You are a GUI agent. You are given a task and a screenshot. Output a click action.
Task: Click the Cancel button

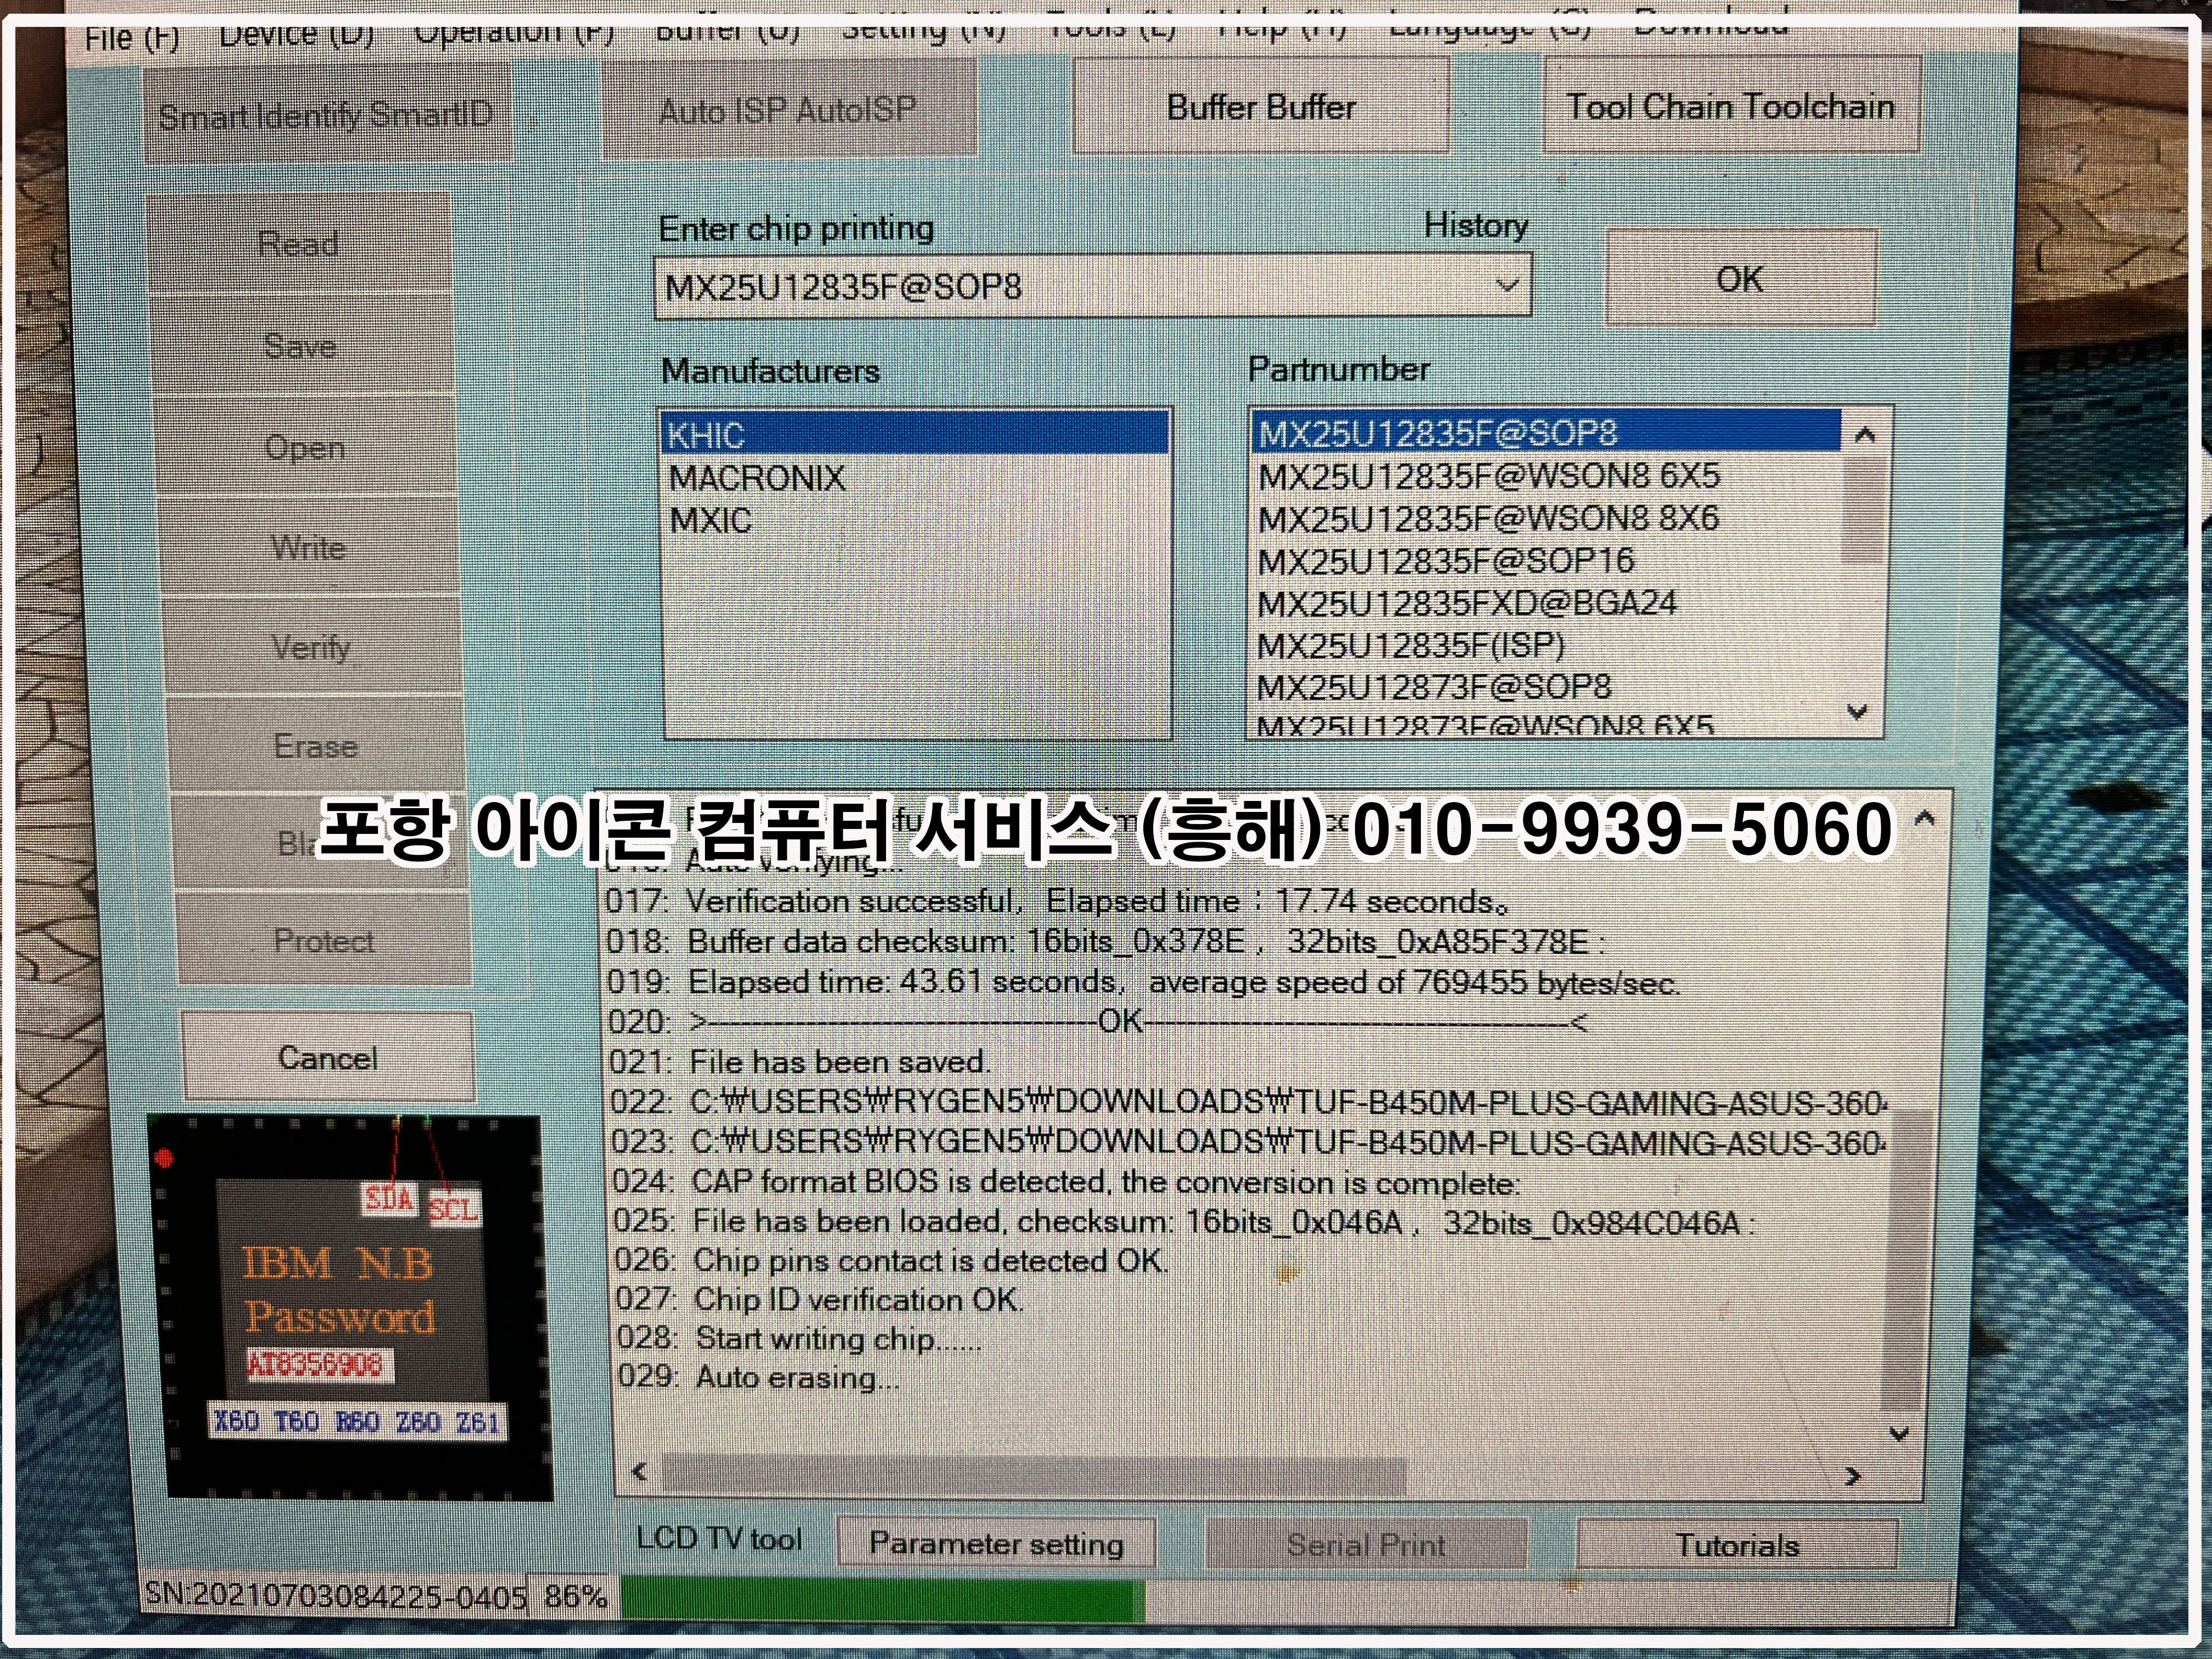coord(328,1057)
